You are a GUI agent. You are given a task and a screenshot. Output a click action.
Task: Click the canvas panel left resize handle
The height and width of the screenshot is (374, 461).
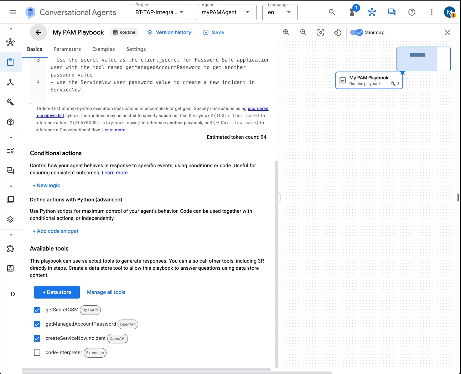(x=280, y=197)
